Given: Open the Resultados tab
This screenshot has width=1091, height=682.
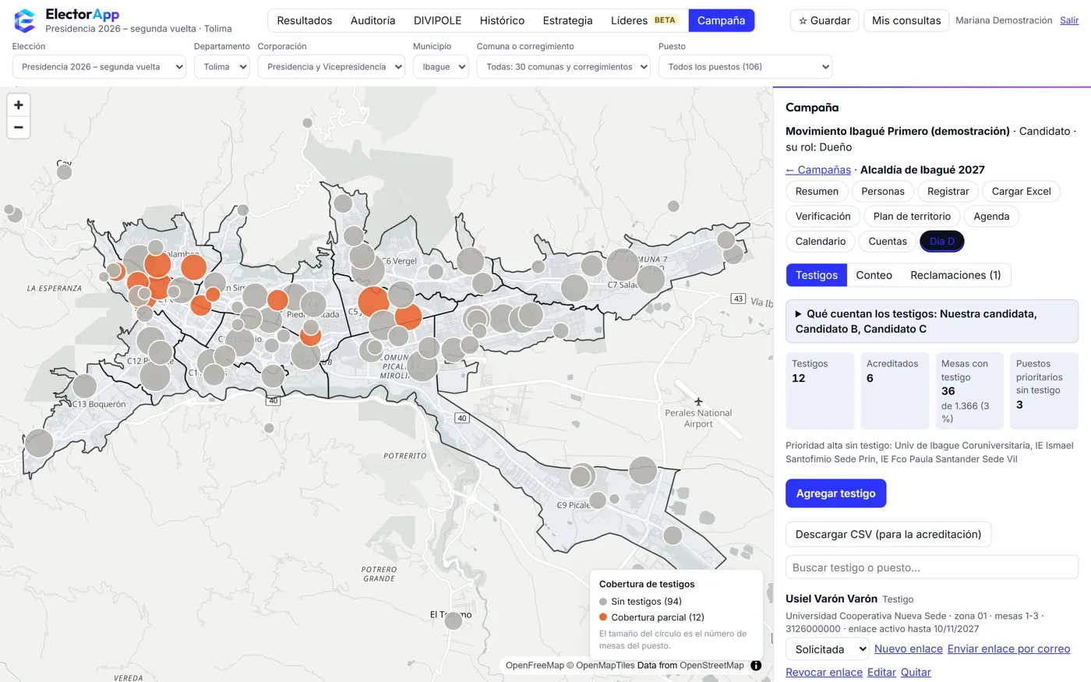Looking at the screenshot, I should (x=305, y=20).
